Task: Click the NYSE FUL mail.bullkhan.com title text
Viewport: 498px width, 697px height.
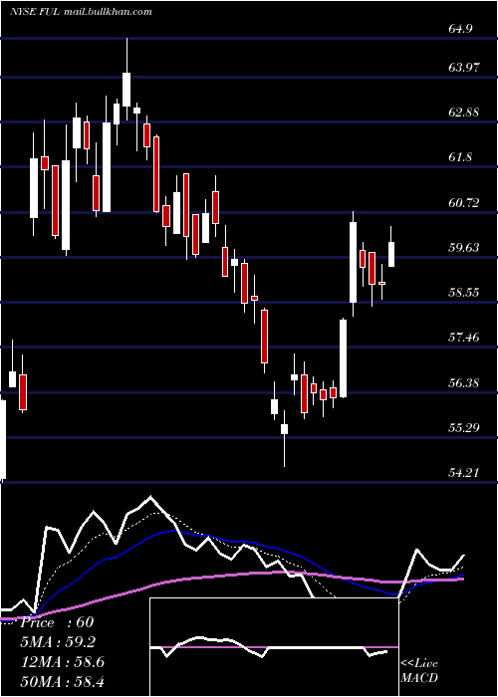Action: pos(81,11)
